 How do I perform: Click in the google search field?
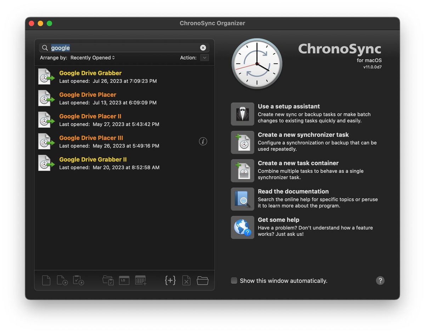point(124,48)
